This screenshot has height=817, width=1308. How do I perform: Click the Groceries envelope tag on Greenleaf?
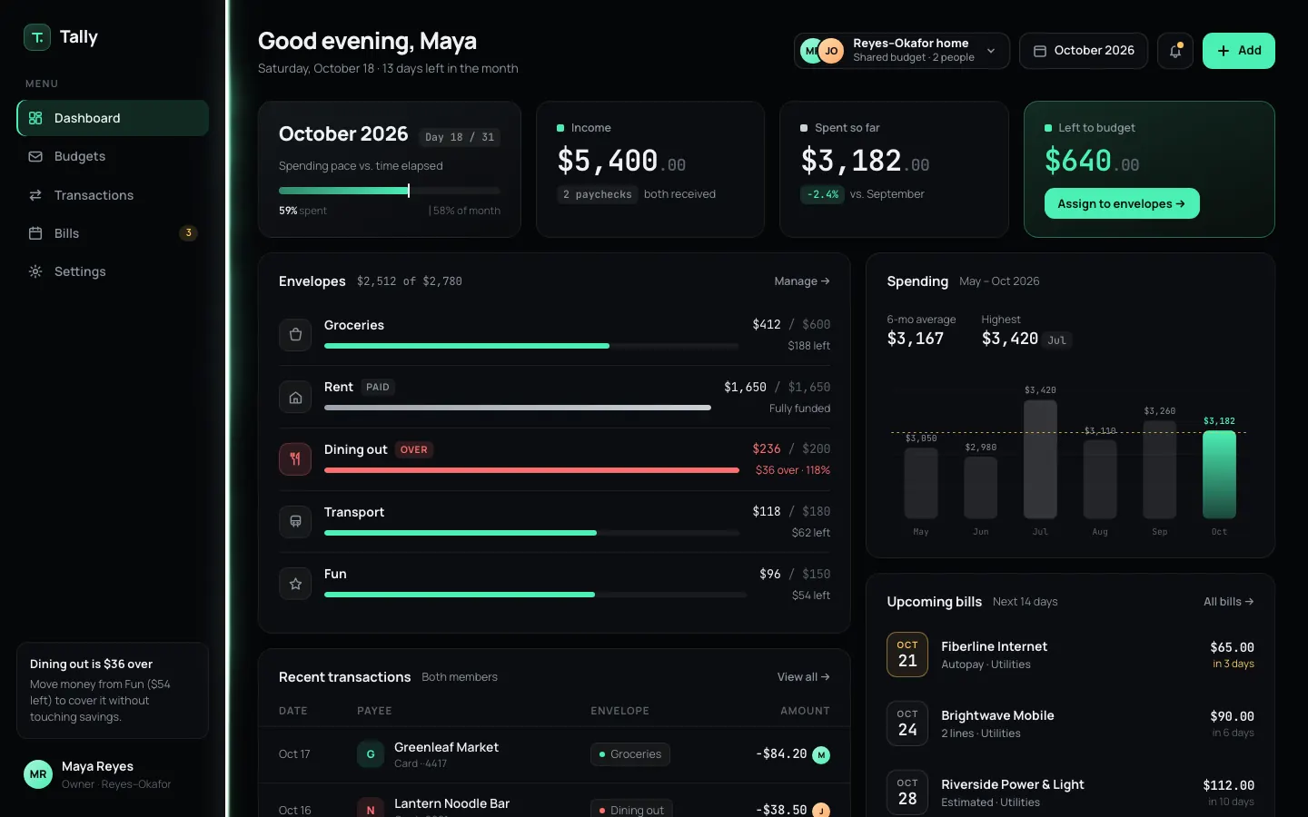630,754
